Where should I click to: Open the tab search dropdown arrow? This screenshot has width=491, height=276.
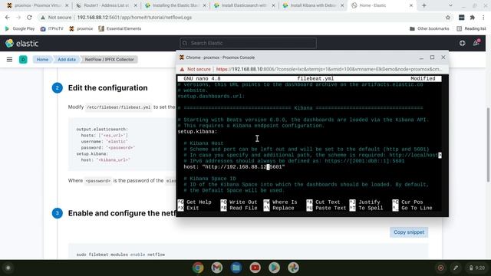point(450,5)
